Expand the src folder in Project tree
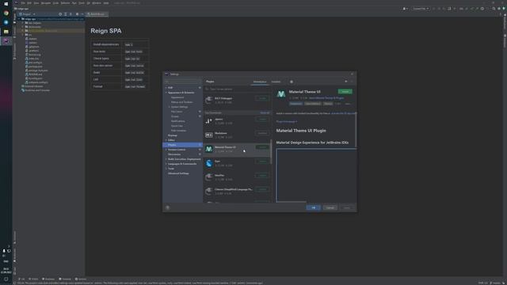The width and height of the screenshot is (507, 285). [x=23, y=35]
